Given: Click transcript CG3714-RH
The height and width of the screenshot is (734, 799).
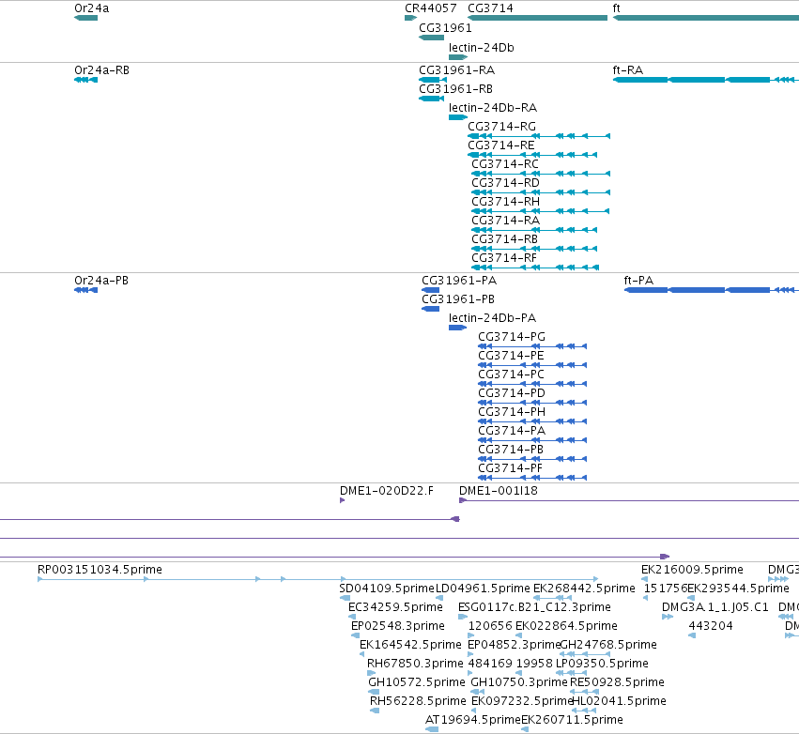Looking at the screenshot, I should tap(540, 211).
